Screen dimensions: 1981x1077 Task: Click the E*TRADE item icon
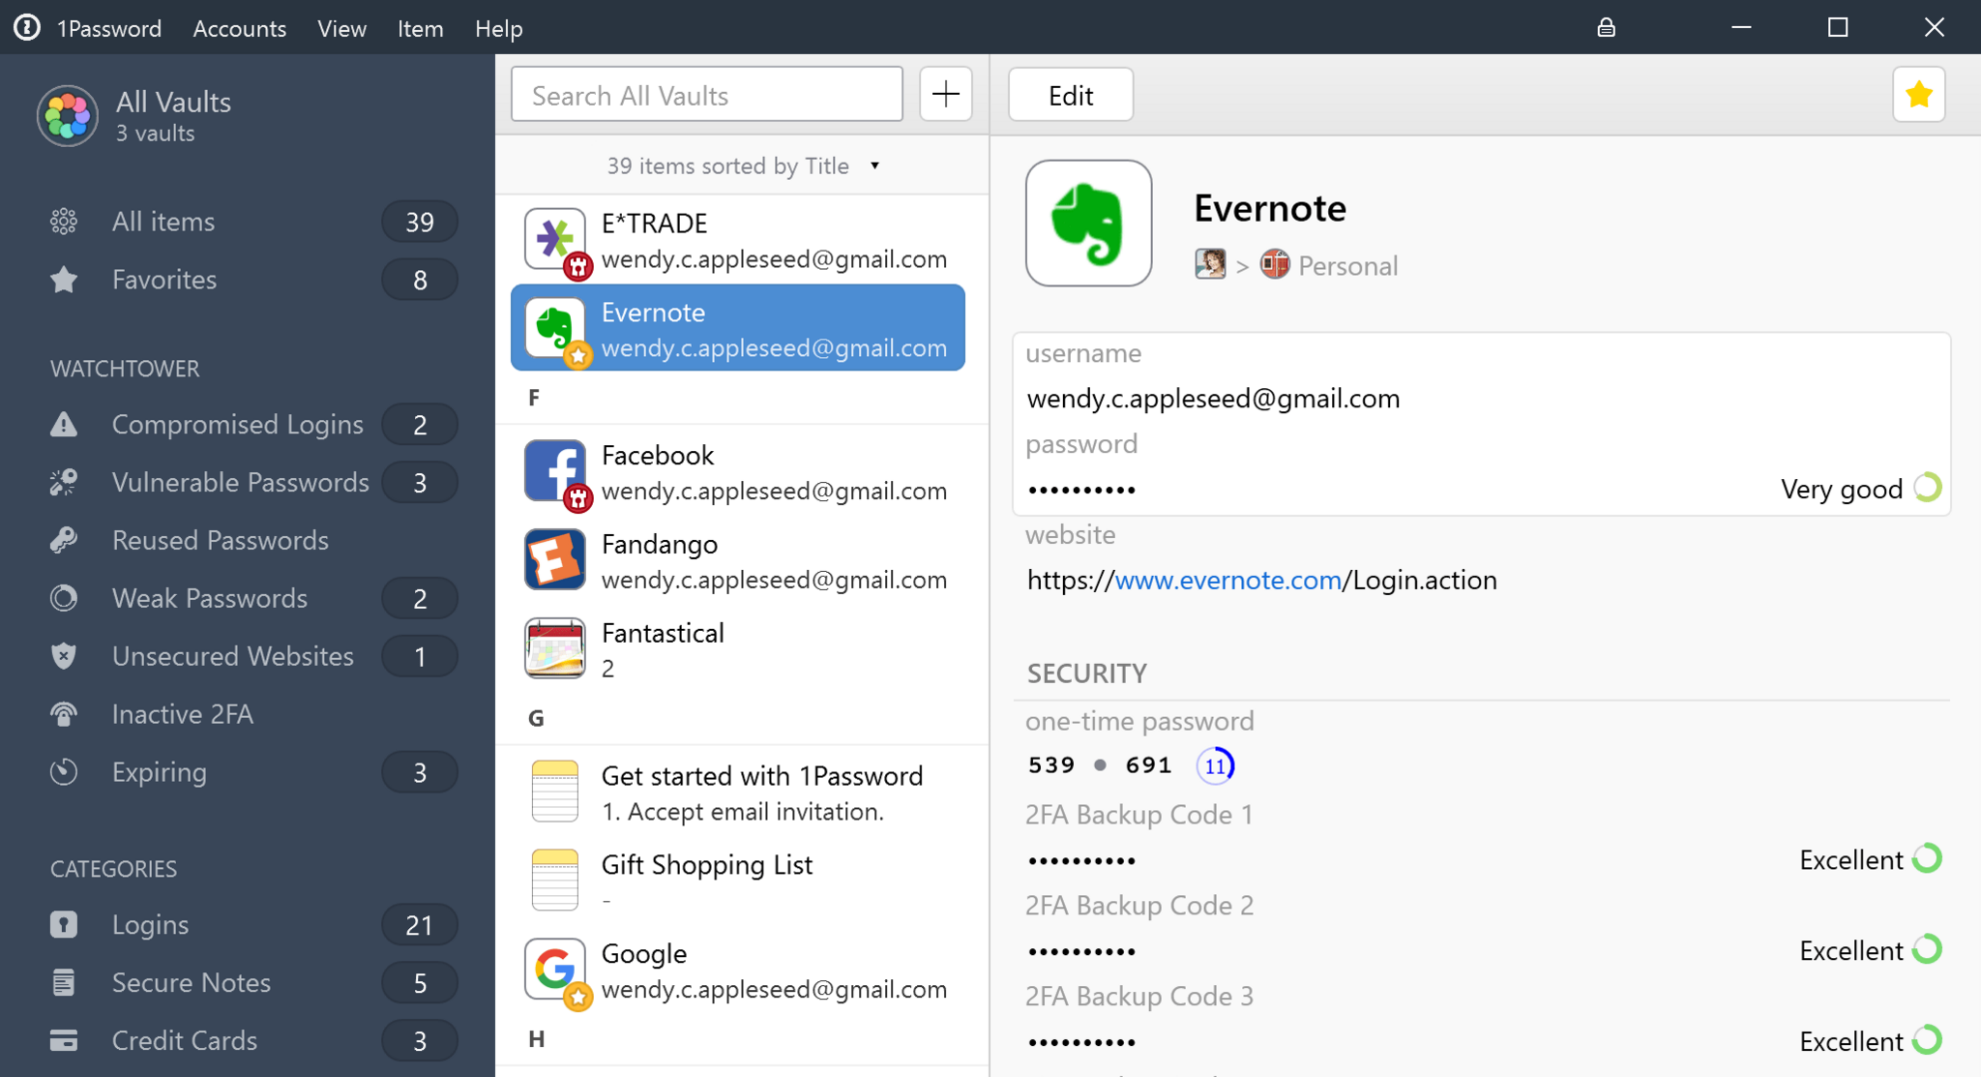tap(555, 239)
